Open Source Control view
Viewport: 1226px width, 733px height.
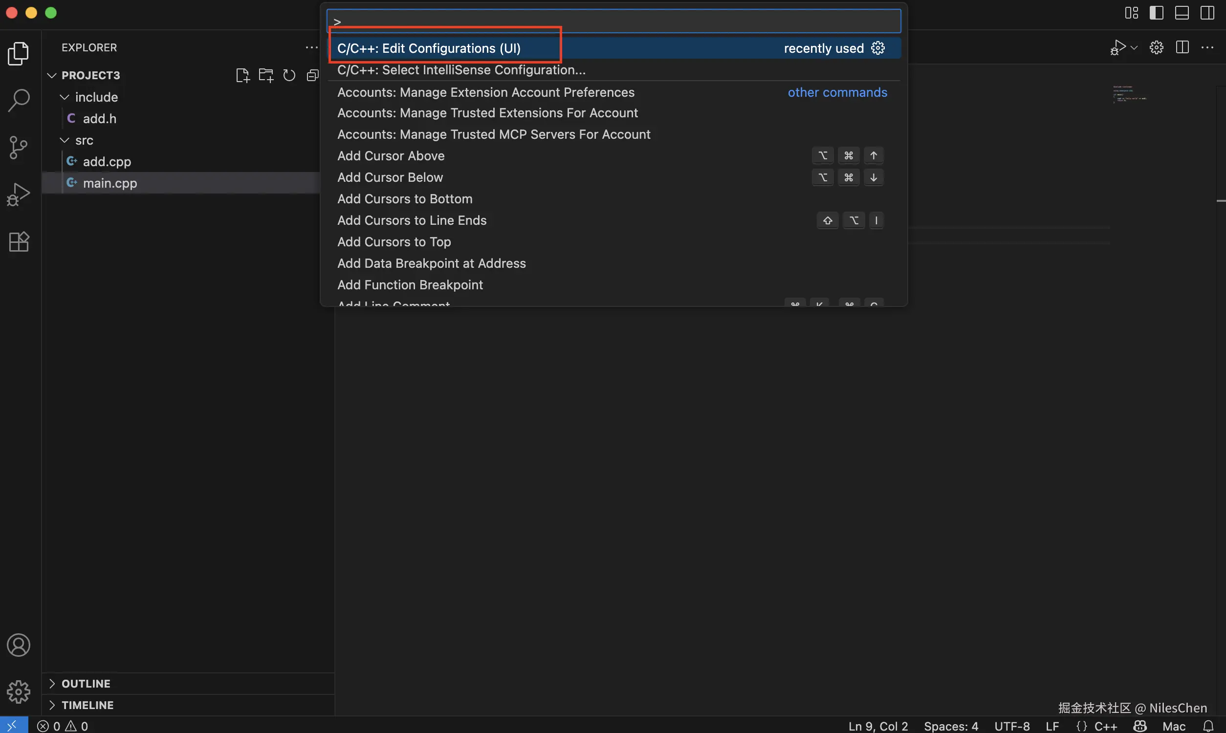[19, 147]
